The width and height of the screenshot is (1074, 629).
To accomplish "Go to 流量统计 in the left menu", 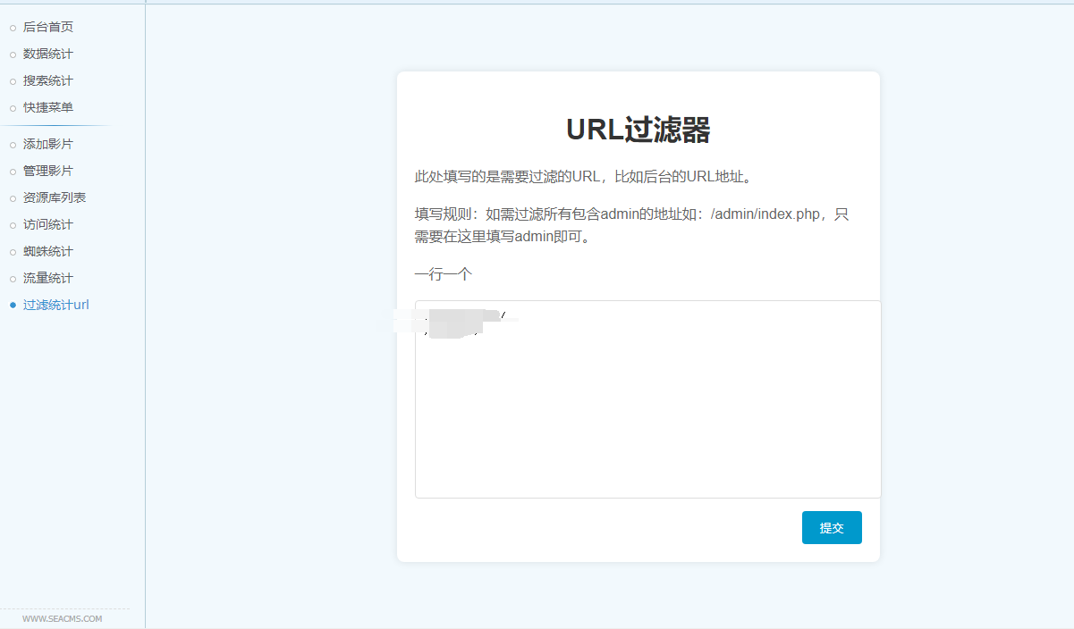I will click(48, 278).
